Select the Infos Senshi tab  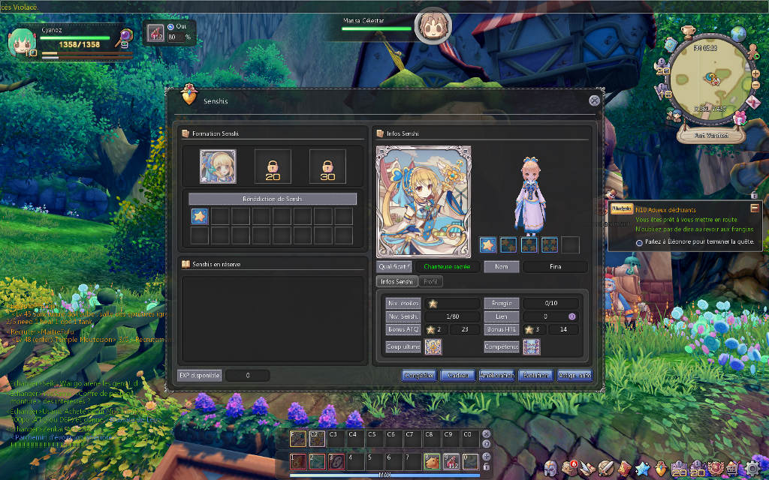coord(397,282)
